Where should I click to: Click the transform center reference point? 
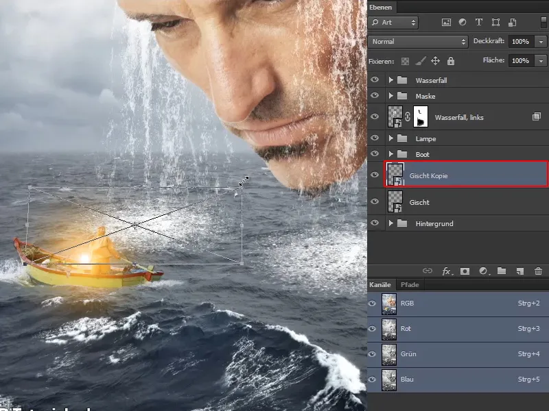point(135,225)
